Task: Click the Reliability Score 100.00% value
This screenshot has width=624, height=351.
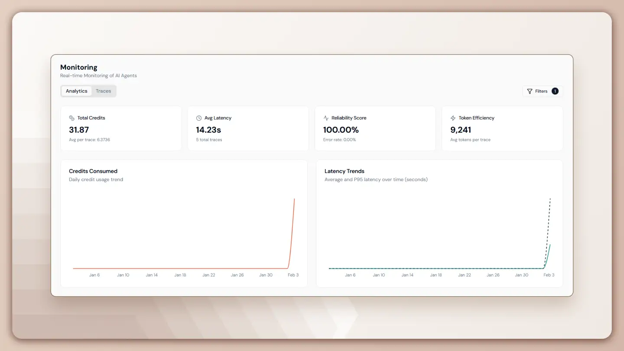Action: 341,130
